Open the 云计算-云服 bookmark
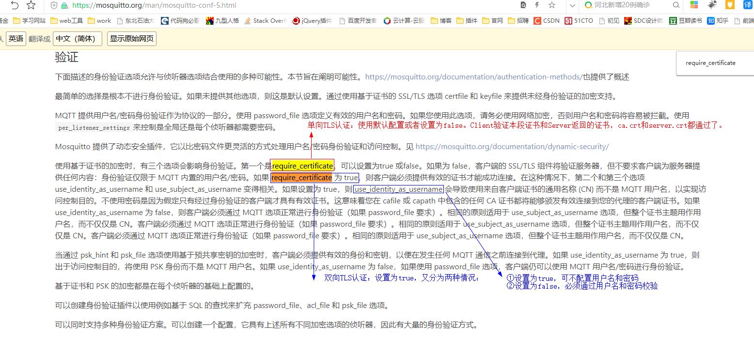Viewport: 754px width, 338px height. click(x=404, y=20)
